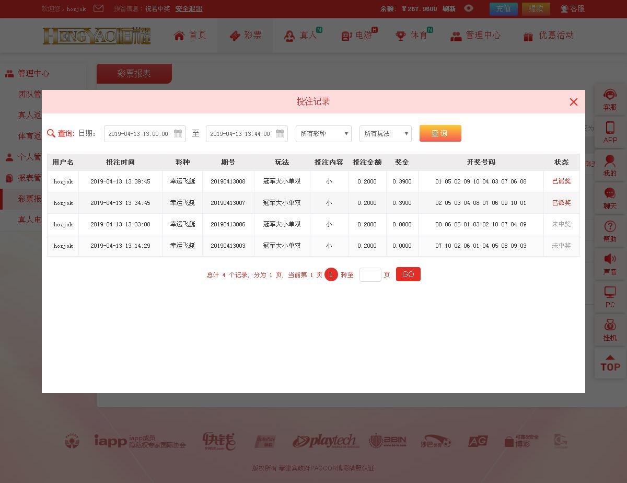This screenshot has width=627, height=483.
Task: Click 已派奖 status in issue 20190413008 row
Action: 561,181
